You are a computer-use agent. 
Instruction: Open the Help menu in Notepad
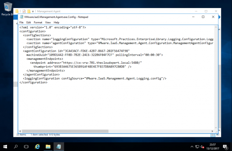tap(56, 22)
